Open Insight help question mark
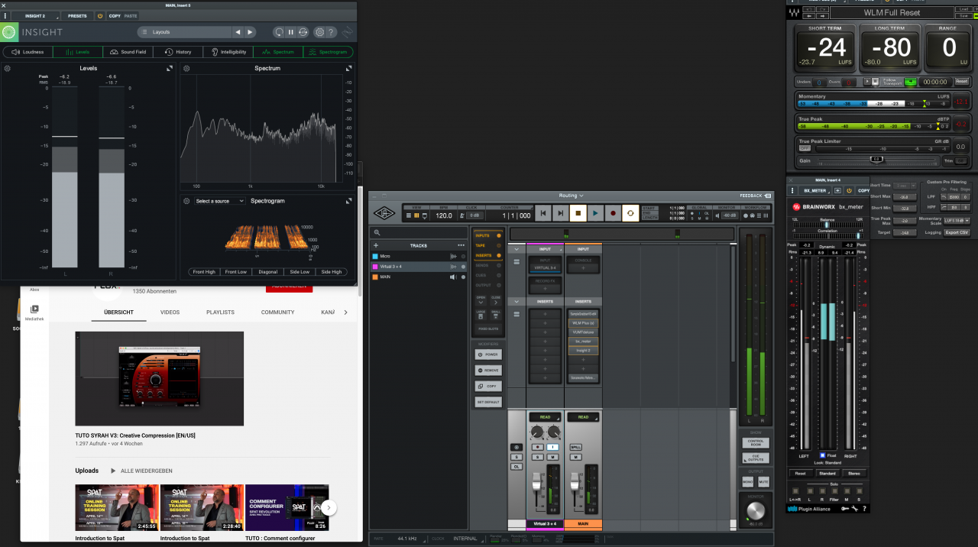This screenshot has height=547, width=978. point(332,32)
